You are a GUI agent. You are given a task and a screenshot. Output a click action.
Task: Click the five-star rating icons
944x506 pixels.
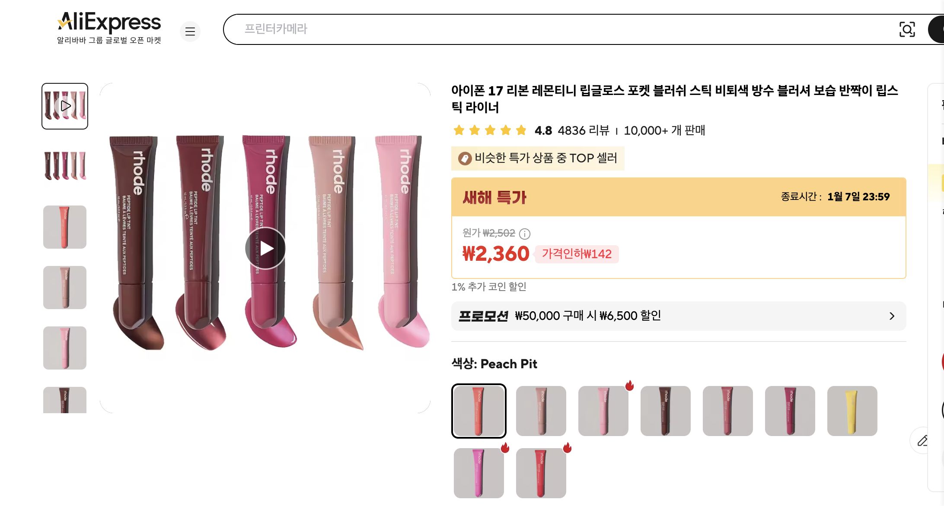click(x=489, y=130)
